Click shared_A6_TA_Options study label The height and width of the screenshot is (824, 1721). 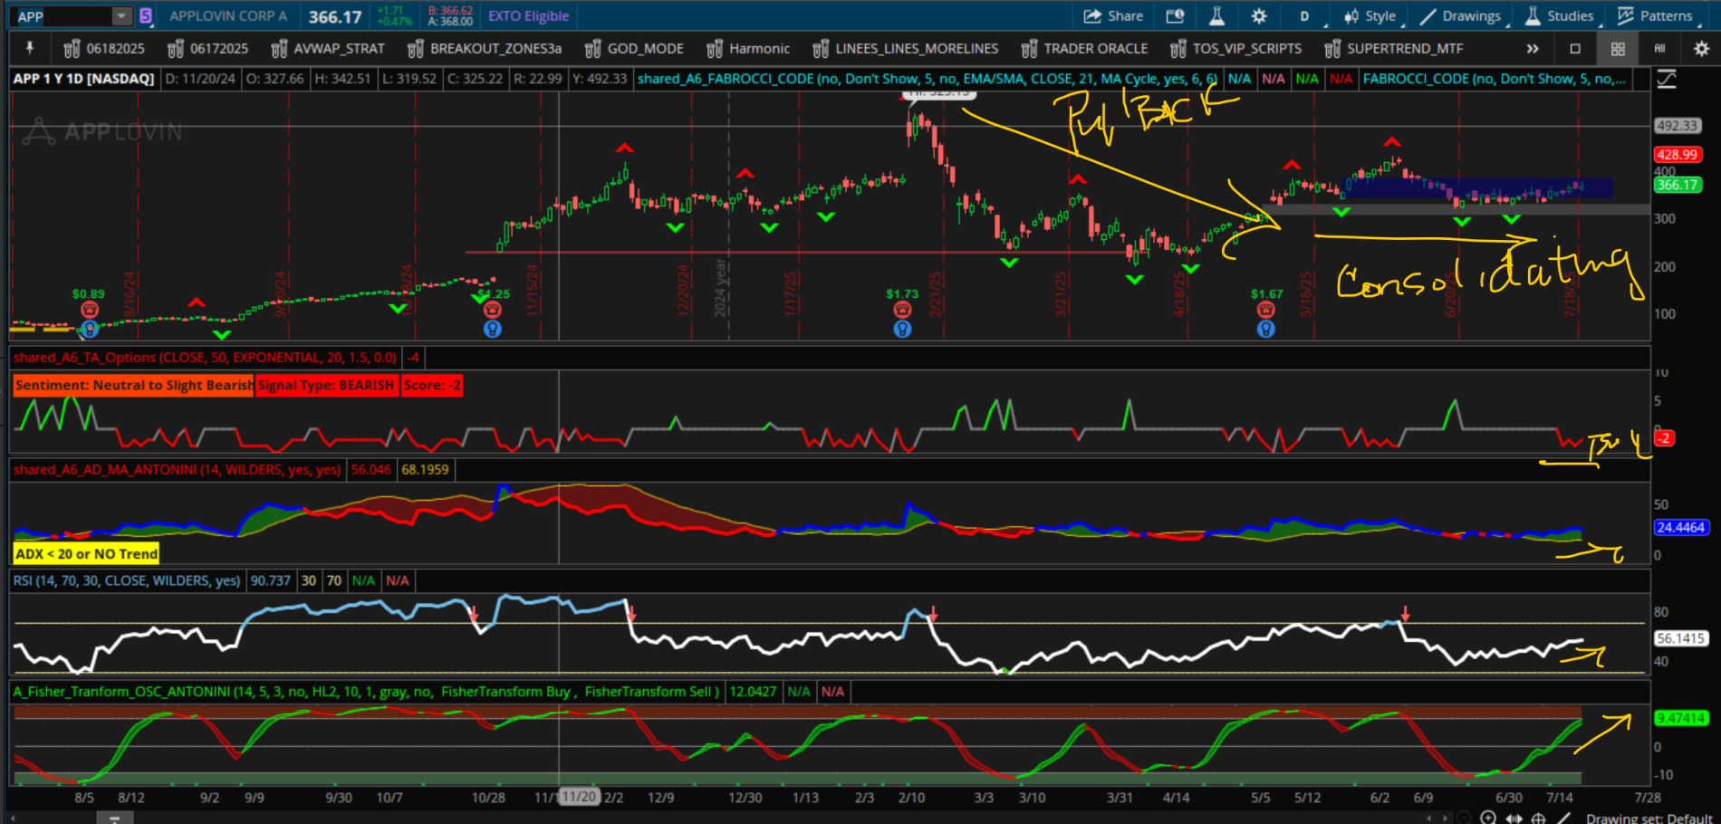(x=206, y=358)
